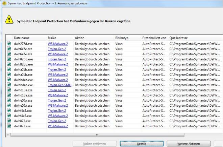Image resolution: width=223 pixels, height=147 pixels.
Task: Follow Trojan.Gen.2 link for dwh82bb.exe
Action: (57, 59)
